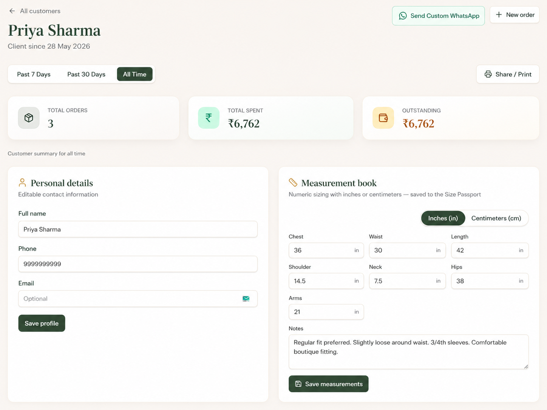Click Send Custom WhatsApp button

click(x=438, y=16)
